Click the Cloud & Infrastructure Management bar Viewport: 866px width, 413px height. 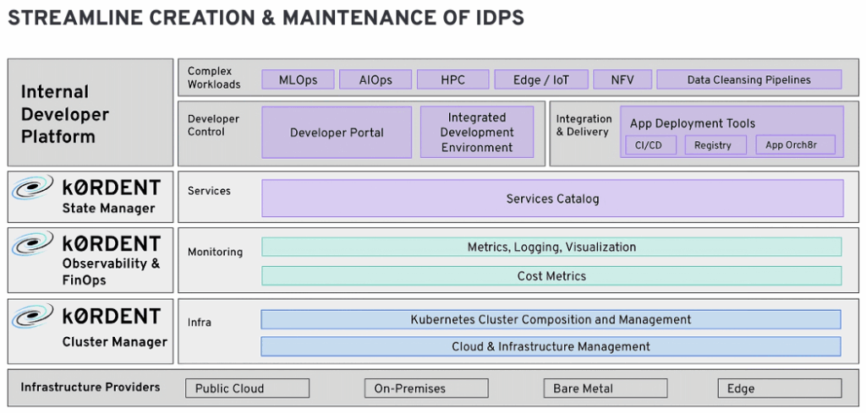[551, 346]
